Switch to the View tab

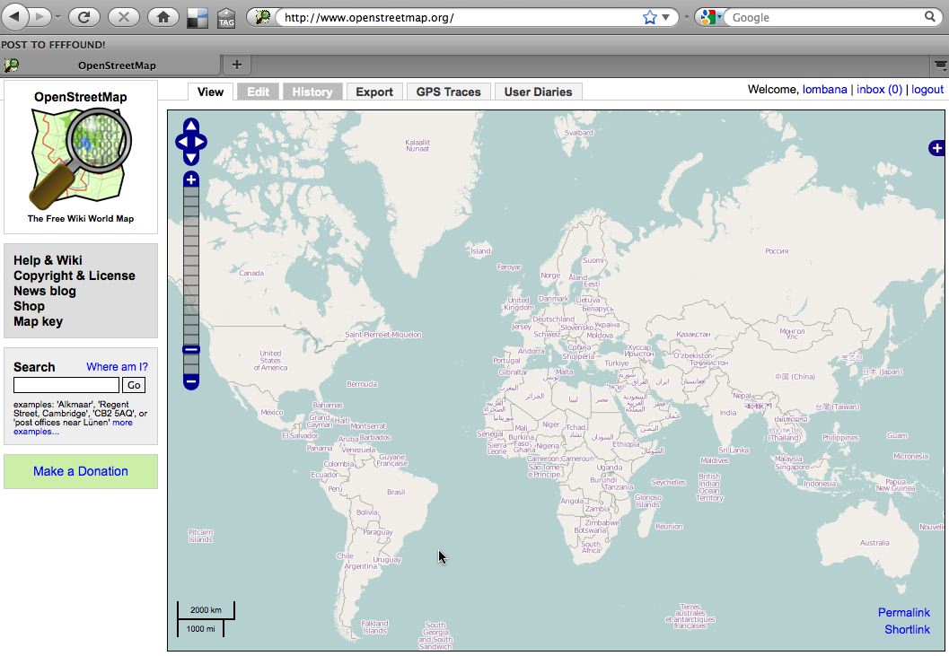click(210, 92)
